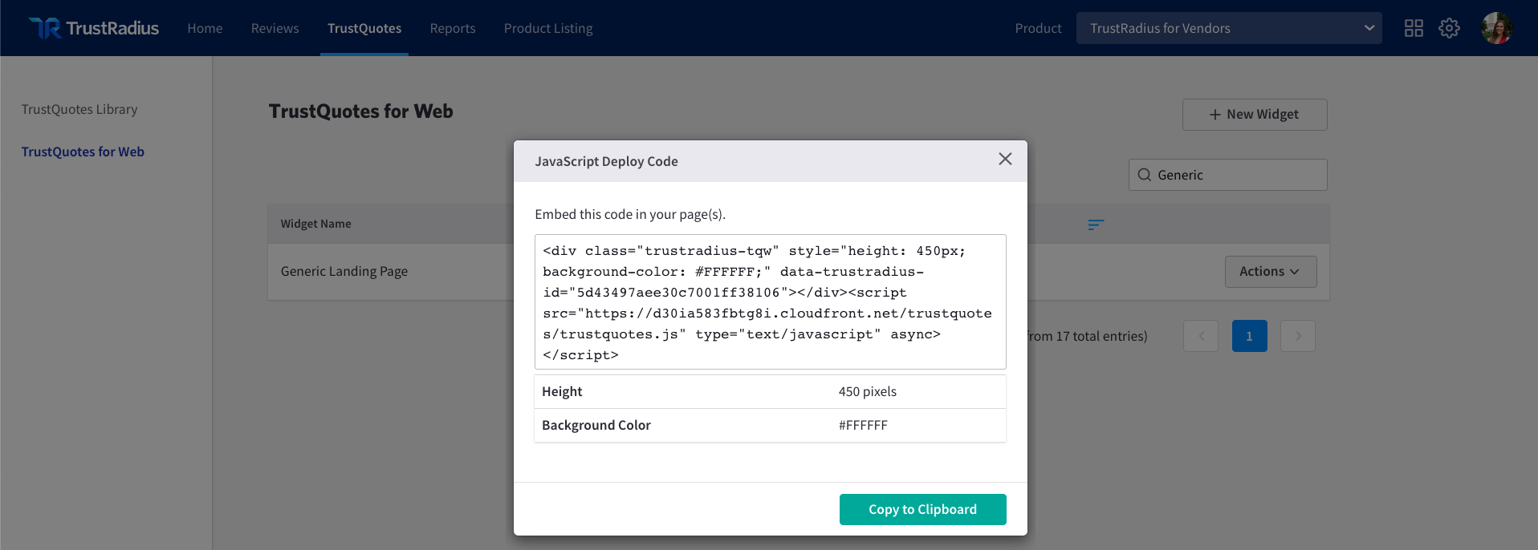
Task: Click 'Embed this code in your page(s).' text
Action: click(x=630, y=214)
